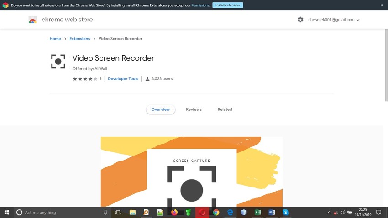Click the Video Screen Recorder heading
Viewport: 388px width, 218px height.
pyautogui.click(x=113, y=58)
